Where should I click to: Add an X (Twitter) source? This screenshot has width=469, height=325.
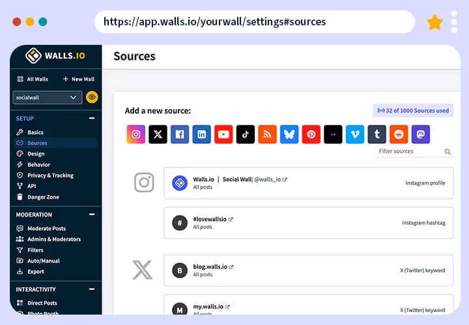point(158,135)
